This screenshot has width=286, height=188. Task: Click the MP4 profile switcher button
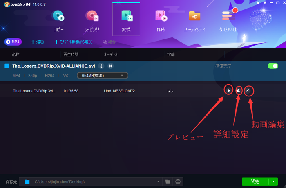click(13, 42)
